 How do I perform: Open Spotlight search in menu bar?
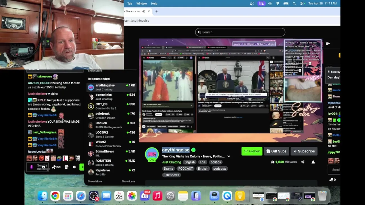[294, 3]
